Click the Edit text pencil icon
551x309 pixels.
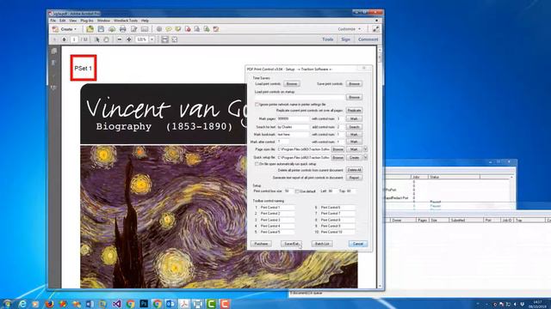[x=134, y=29]
